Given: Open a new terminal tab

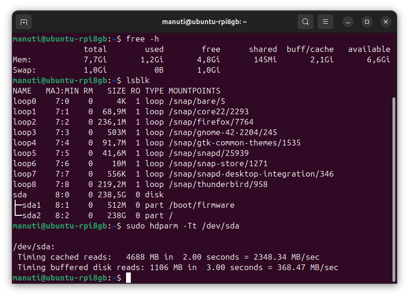Looking at the screenshot, I should 24,22.
